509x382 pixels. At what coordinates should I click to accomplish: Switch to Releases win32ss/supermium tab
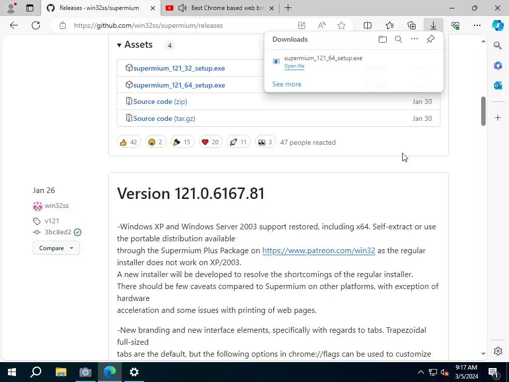tap(99, 8)
